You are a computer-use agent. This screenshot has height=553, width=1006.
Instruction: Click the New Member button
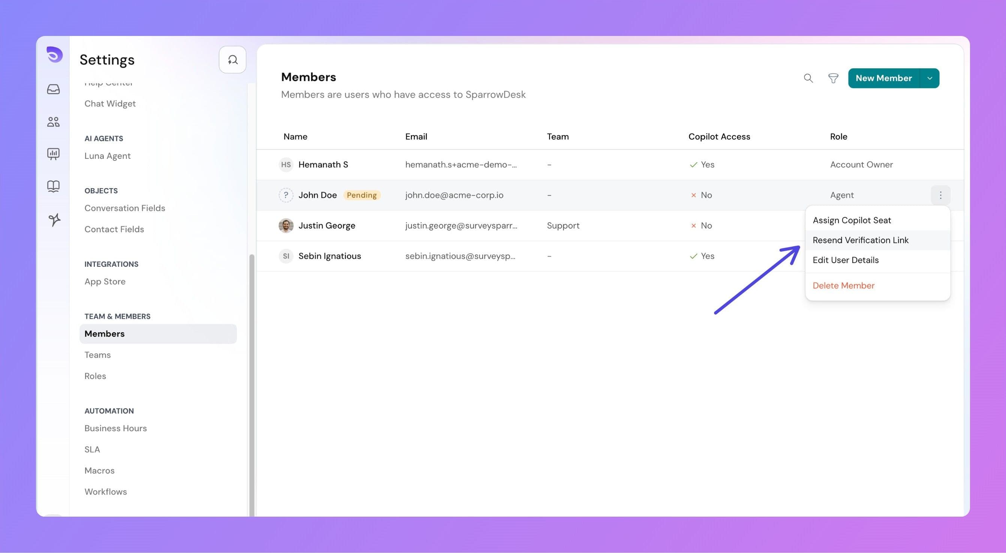tap(883, 78)
